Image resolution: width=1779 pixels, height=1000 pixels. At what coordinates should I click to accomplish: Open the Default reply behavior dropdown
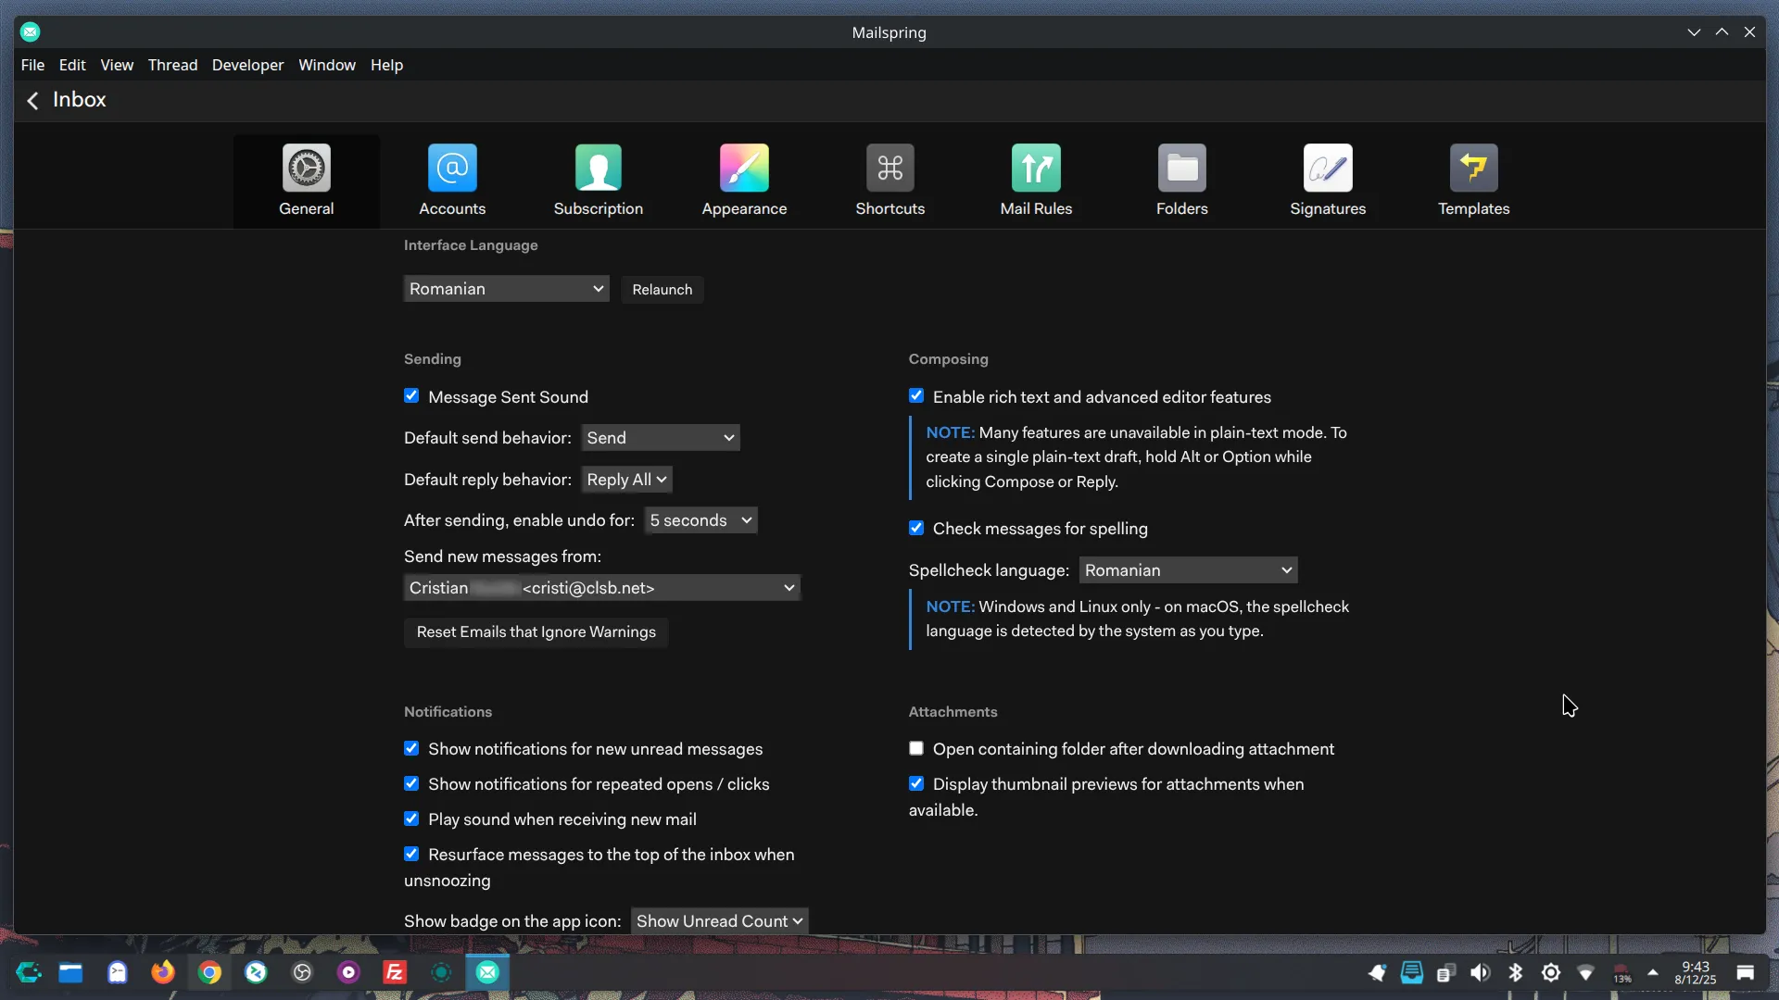pyautogui.click(x=626, y=480)
